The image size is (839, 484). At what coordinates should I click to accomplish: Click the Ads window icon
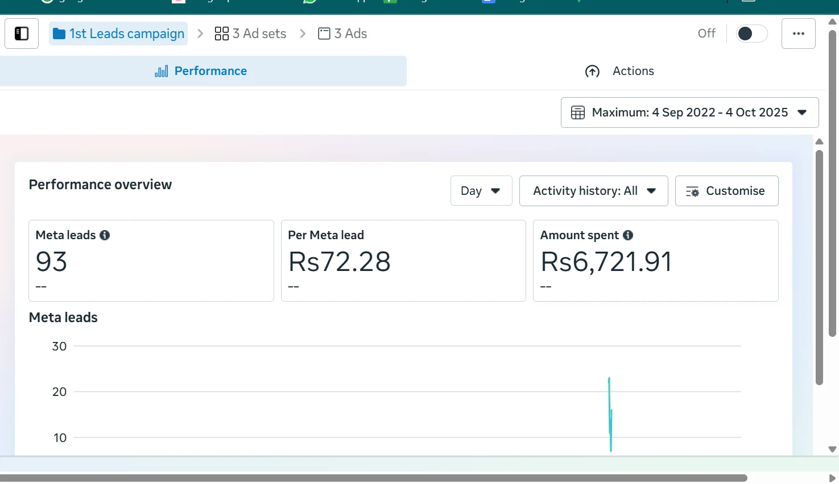point(324,34)
